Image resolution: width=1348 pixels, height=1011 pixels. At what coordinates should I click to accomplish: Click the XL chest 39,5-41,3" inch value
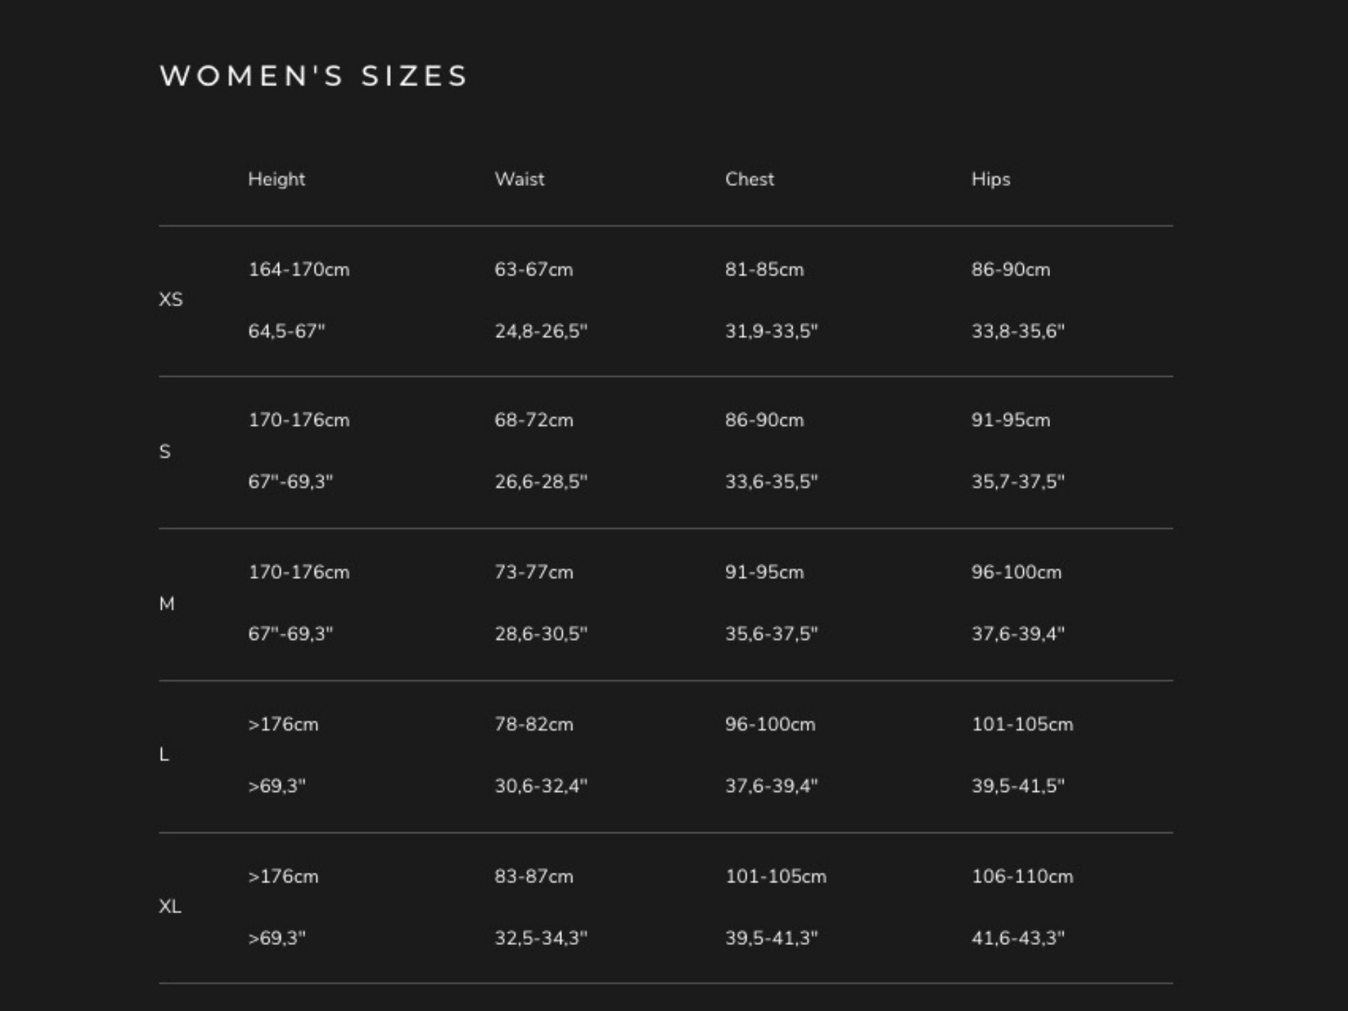coord(771,938)
